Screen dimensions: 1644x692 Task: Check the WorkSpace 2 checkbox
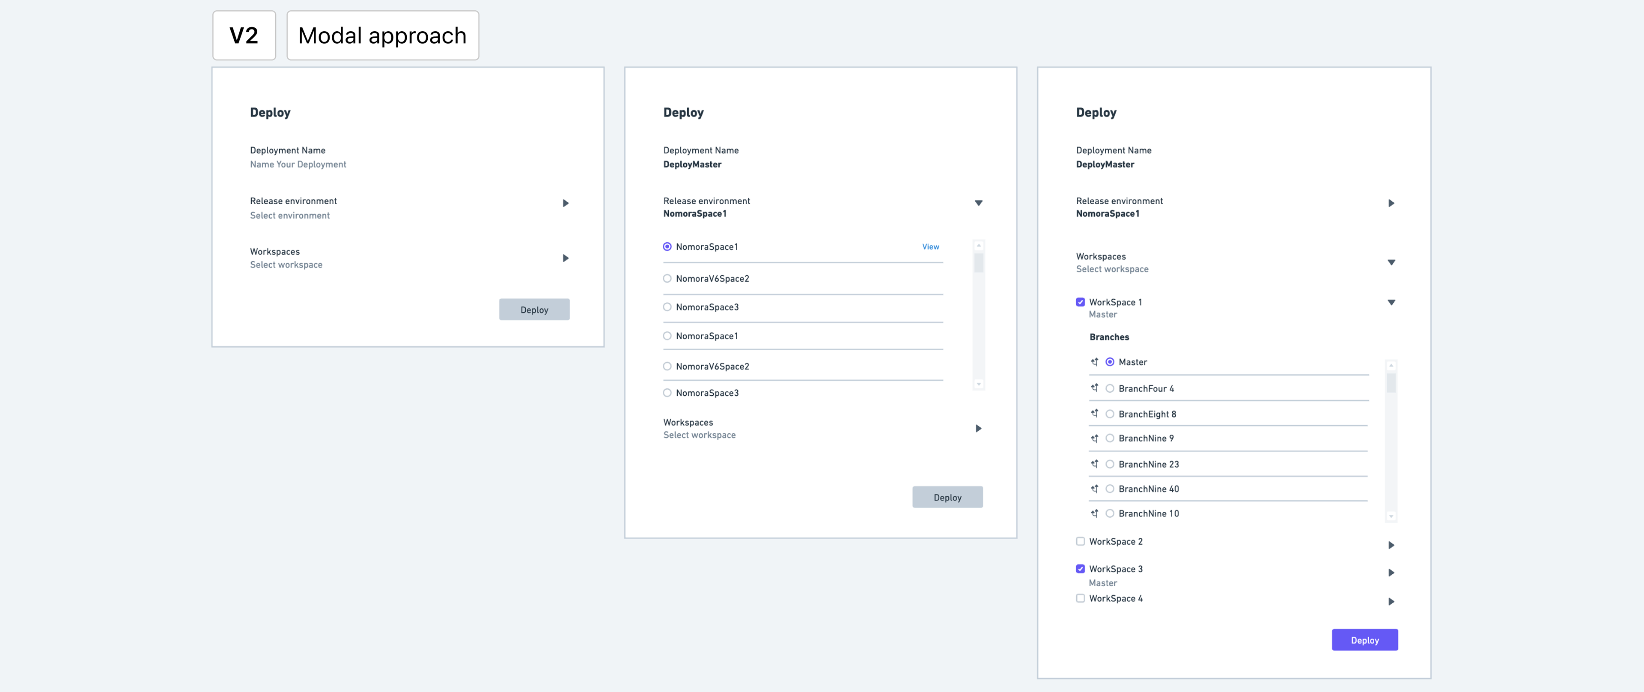pos(1081,541)
